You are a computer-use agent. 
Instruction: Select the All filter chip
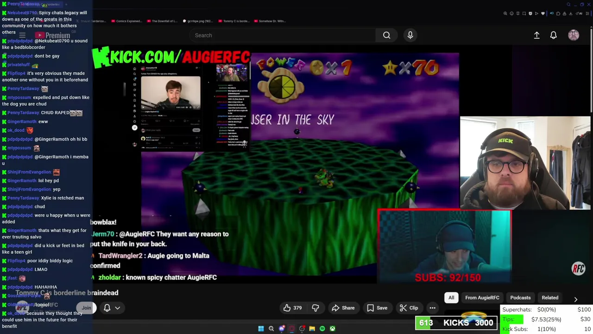click(x=451, y=298)
